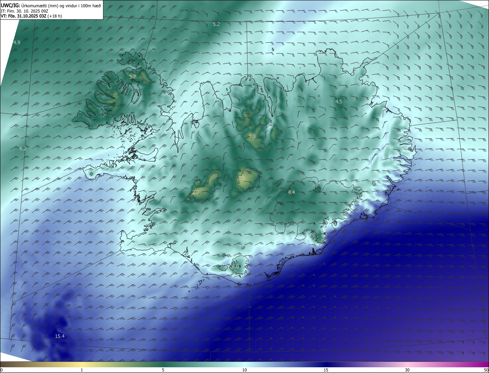Click the 5 tick on the color scale
The width and height of the screenshot is (489, 373).
pos(163,370)
